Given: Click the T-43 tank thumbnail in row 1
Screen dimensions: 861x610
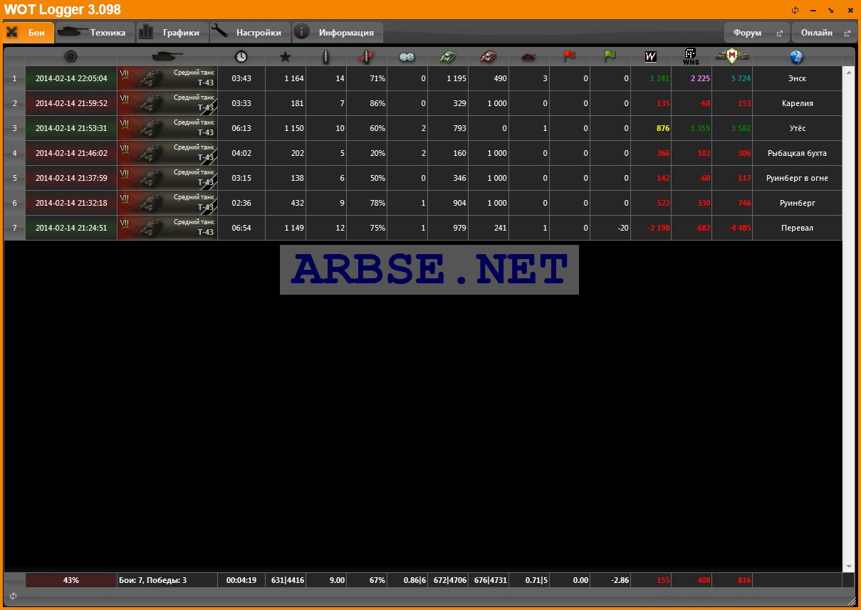Looking at the screenshot, I should pyautogui.click(x=167, y=78).
